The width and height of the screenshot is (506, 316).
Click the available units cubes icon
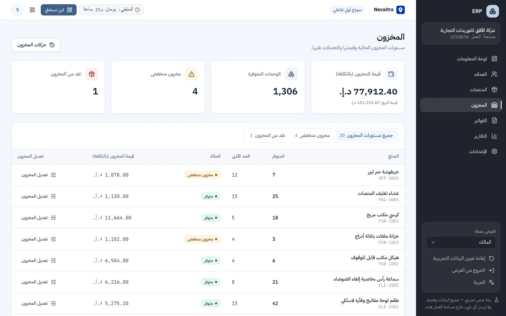291,74
